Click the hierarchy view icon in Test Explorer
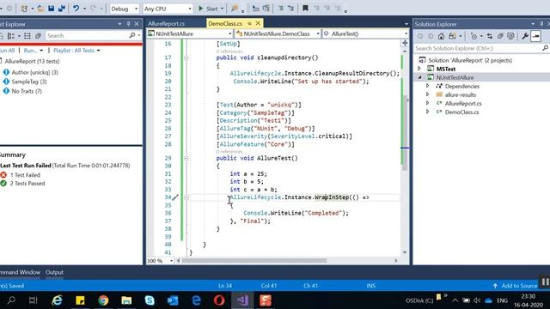 point(27,36)
